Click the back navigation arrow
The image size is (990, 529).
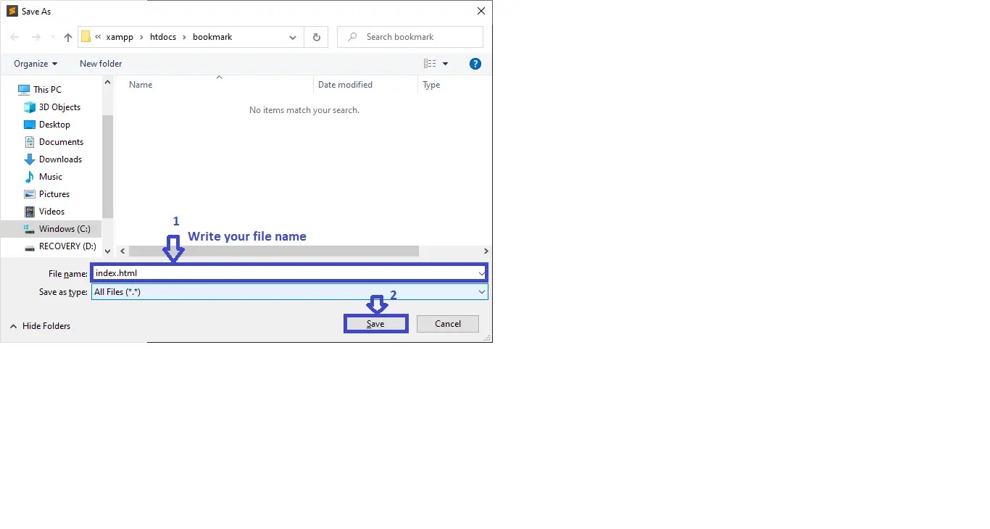[x=14, y=37]
